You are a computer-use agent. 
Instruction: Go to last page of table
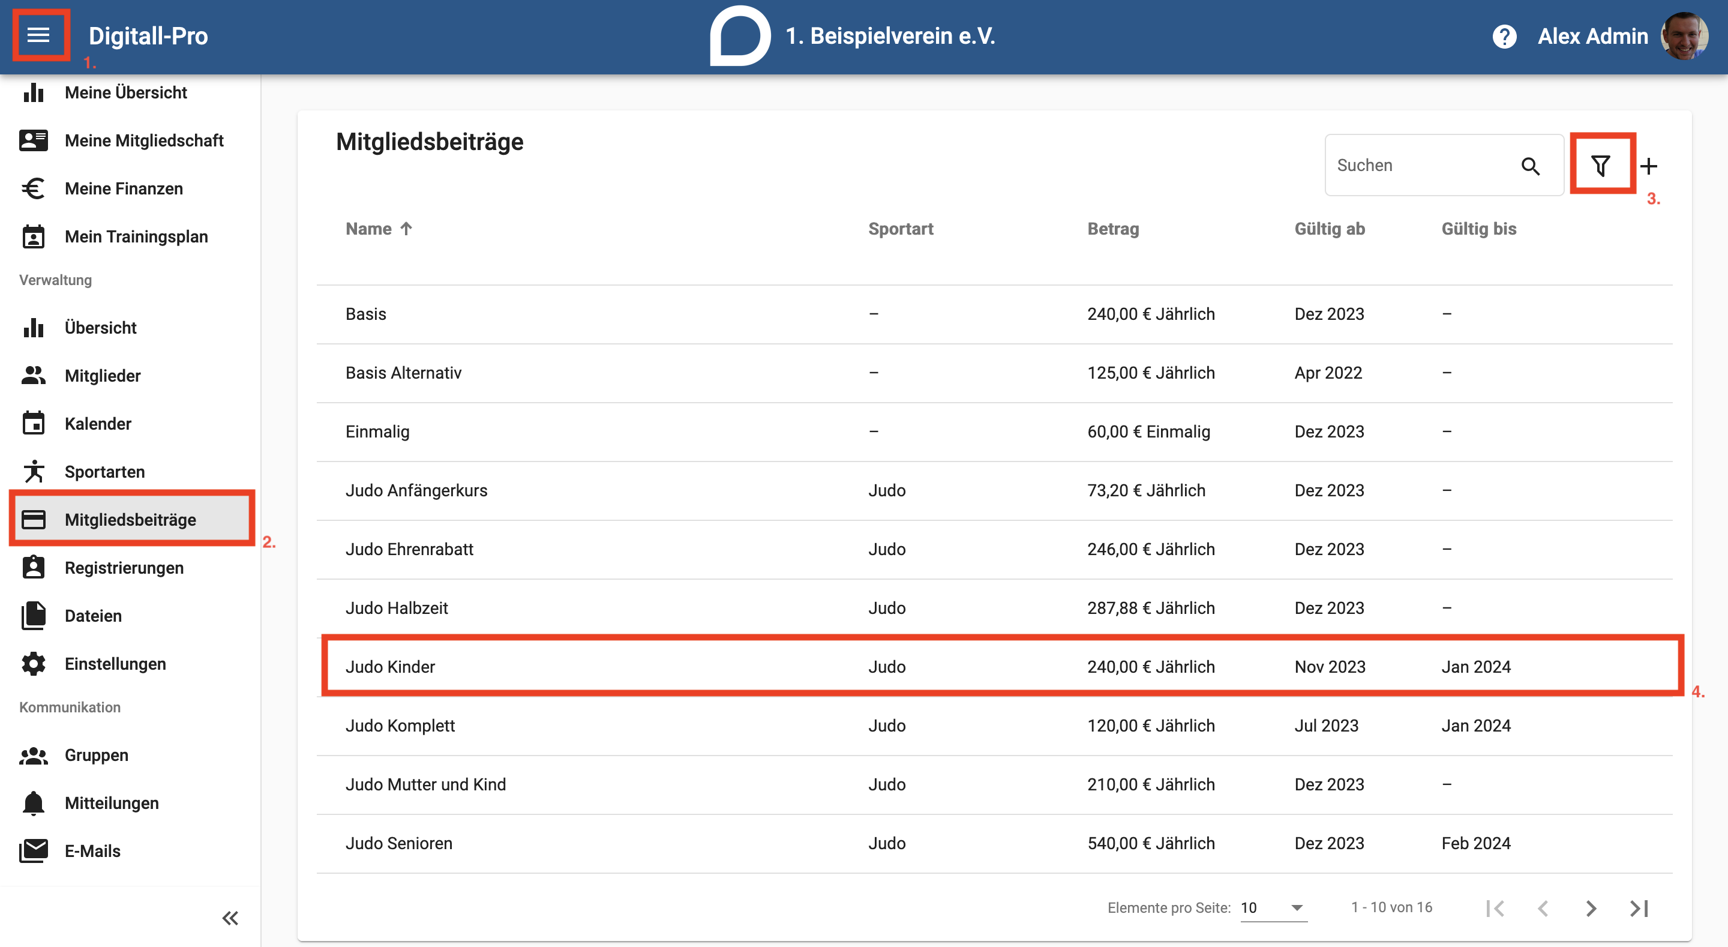click(x=1639, y=908)
